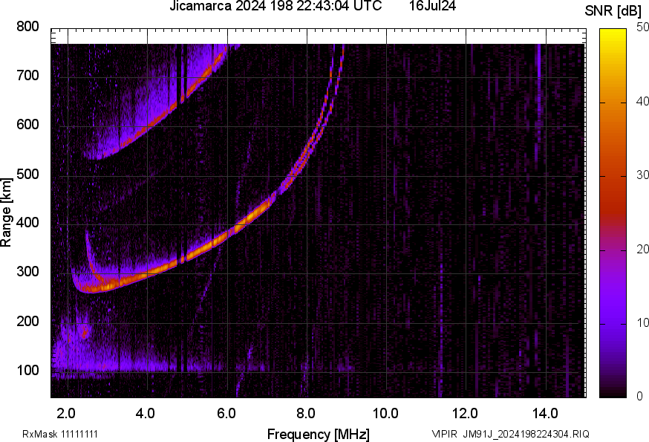The width and height of the screenshot is (649, 442).
Task: Click the 10.0 frequency tick label
Action: 385,414
